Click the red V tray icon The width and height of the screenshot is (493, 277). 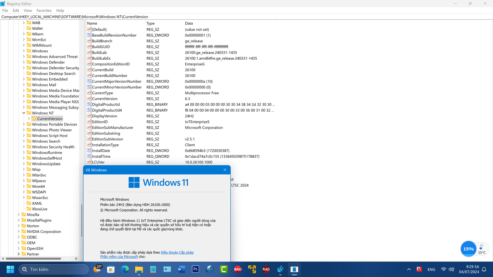pyautogui.click(x=419, y=269)
